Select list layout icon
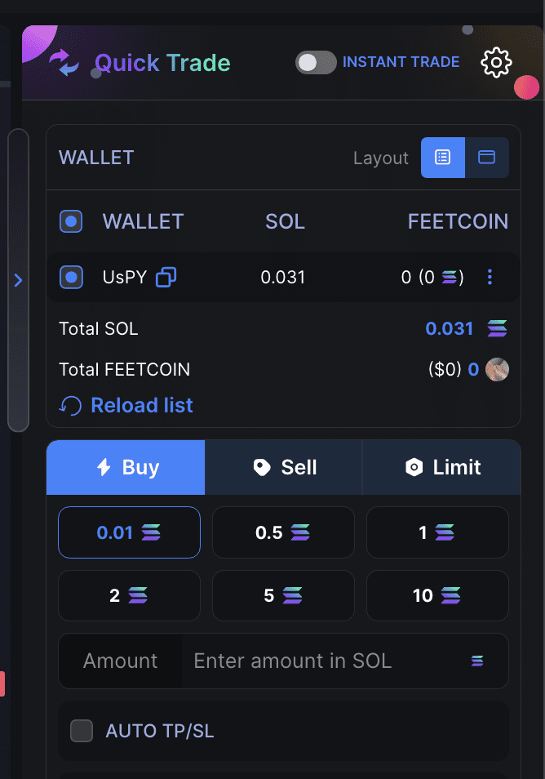This screenshot has height=779, width=545. coord(443,158)
